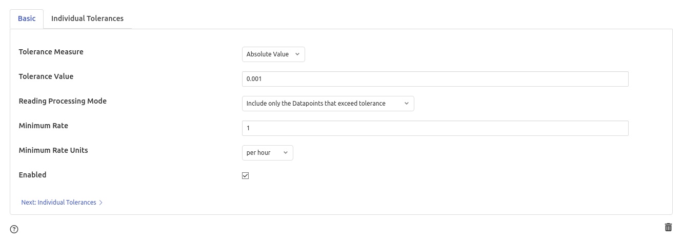Click the Reading Processing Mode label

63,101
